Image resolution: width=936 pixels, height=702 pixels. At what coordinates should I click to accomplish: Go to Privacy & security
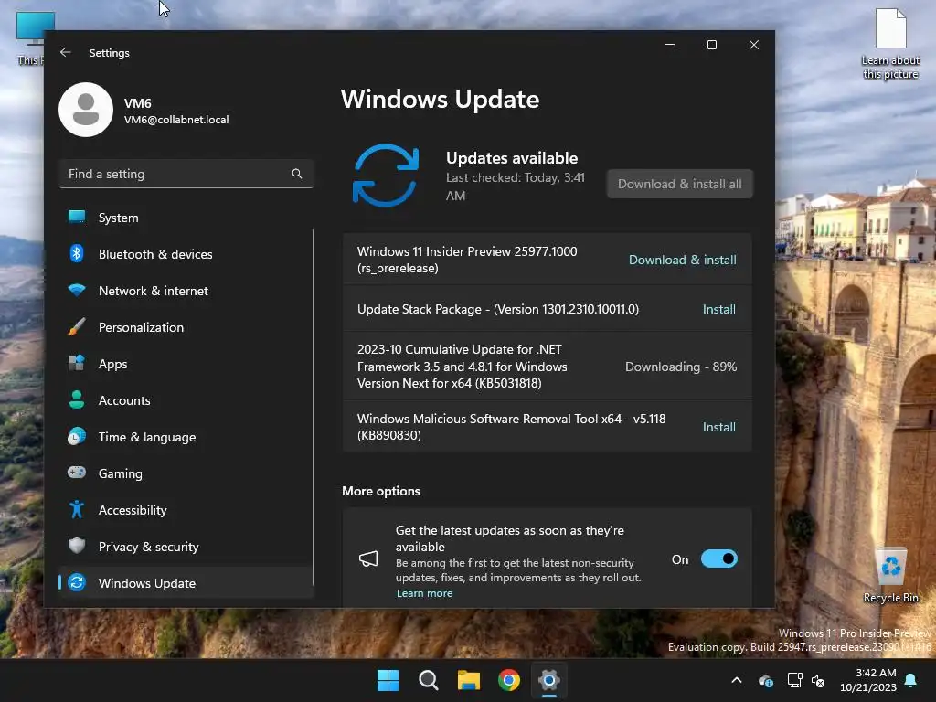click(186, 547)
